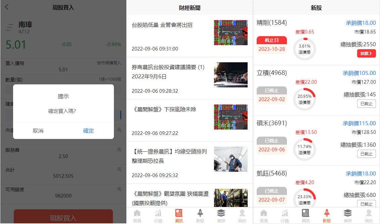Click the 23.33% 溢價差 progress ring
Viewport: 381px width, 224px height.
(304, 198)
